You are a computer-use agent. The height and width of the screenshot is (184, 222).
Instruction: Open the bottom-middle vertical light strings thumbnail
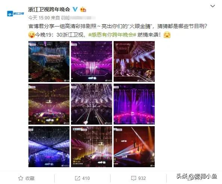(92, 147)
